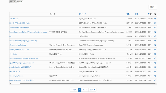Click the edit icon in table header
Image resolution: width=166 pixels, height=93 pixels.
tap(155, 14)
